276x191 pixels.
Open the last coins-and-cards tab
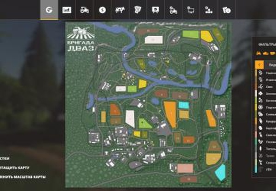[x=226, y=10]
